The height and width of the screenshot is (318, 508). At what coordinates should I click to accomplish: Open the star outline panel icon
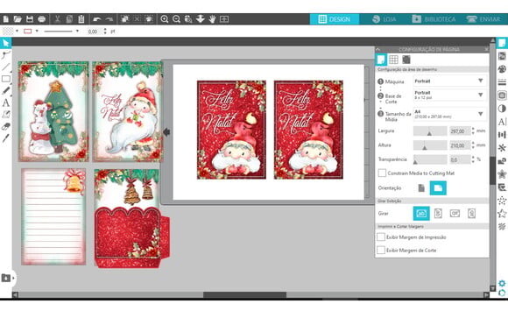click(x=502, y=213)
